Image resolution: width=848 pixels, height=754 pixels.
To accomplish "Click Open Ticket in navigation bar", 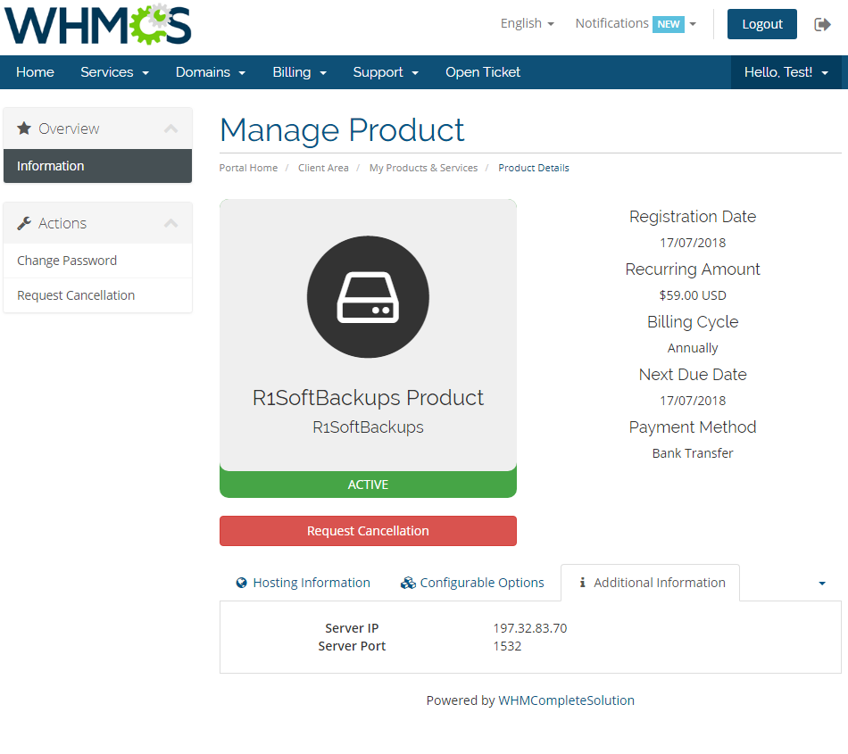I will pos(482,72).
